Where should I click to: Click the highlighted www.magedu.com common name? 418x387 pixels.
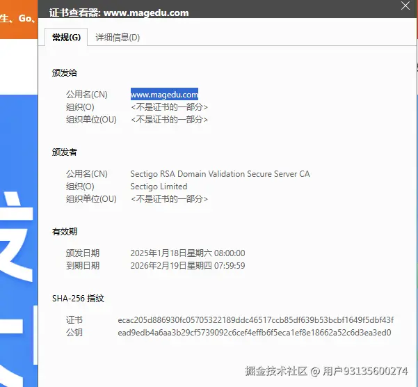[164, 95]
